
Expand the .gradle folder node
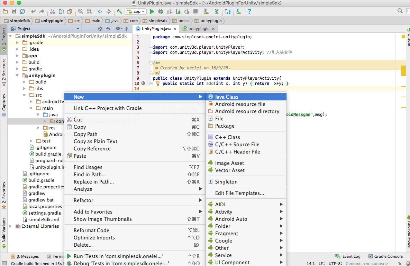pyautogui.click(x=17, y=42)
